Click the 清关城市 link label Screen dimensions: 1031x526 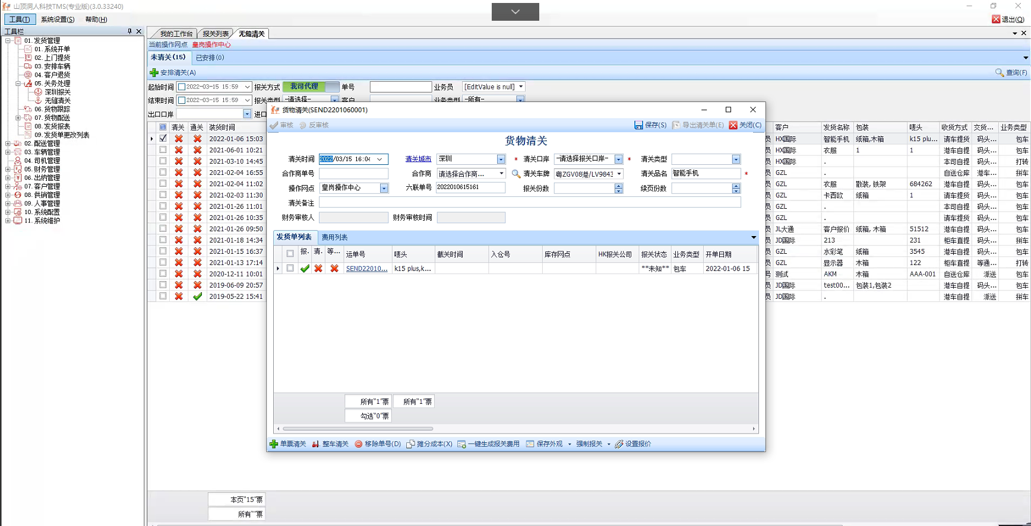418,159
